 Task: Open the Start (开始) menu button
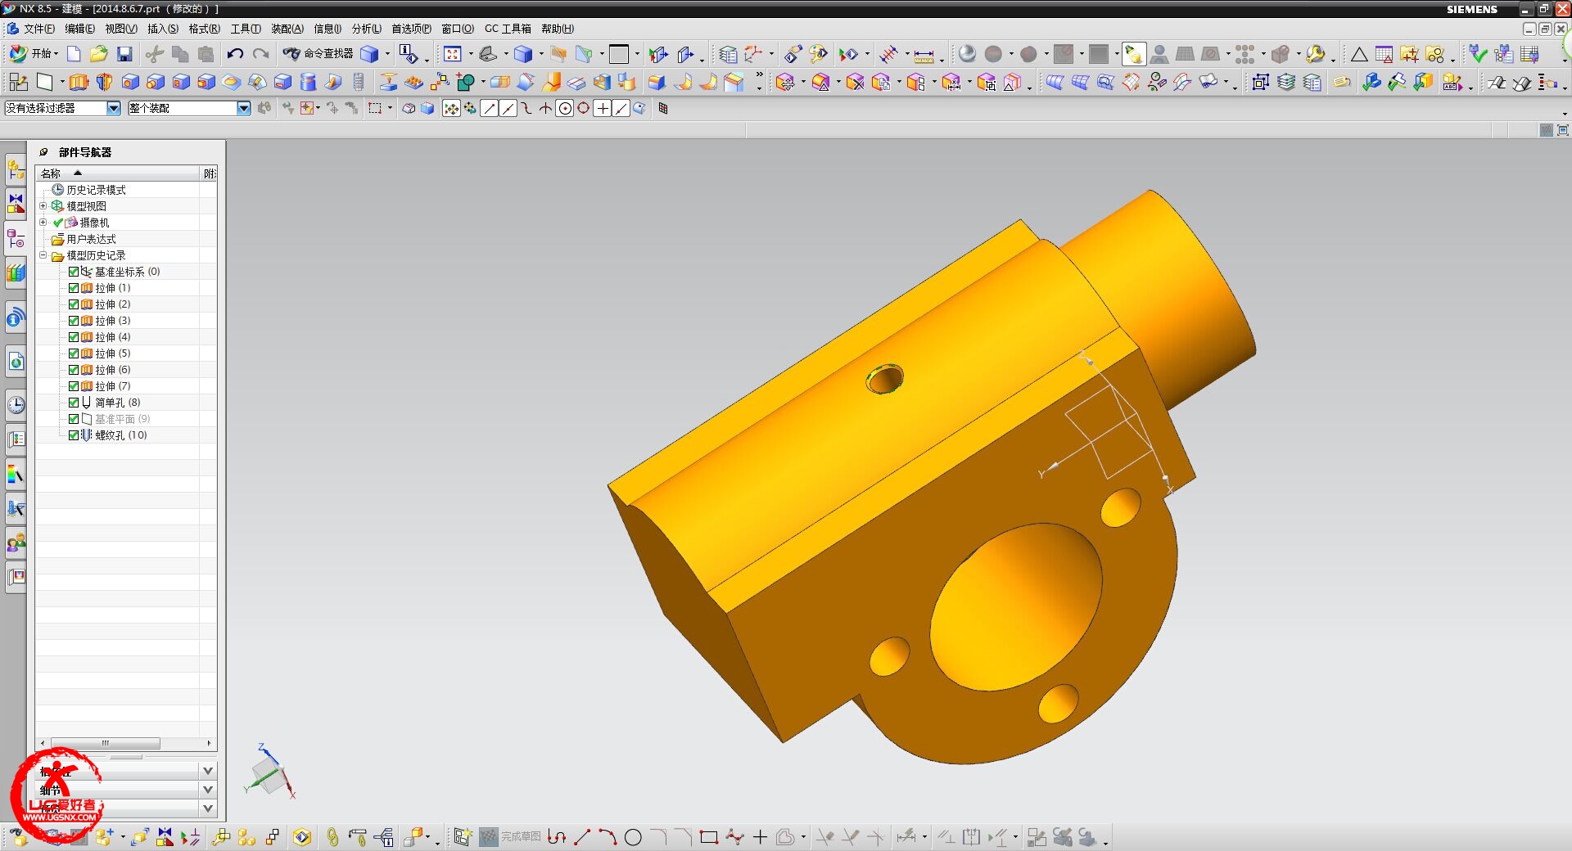click(x=32, y=54)
